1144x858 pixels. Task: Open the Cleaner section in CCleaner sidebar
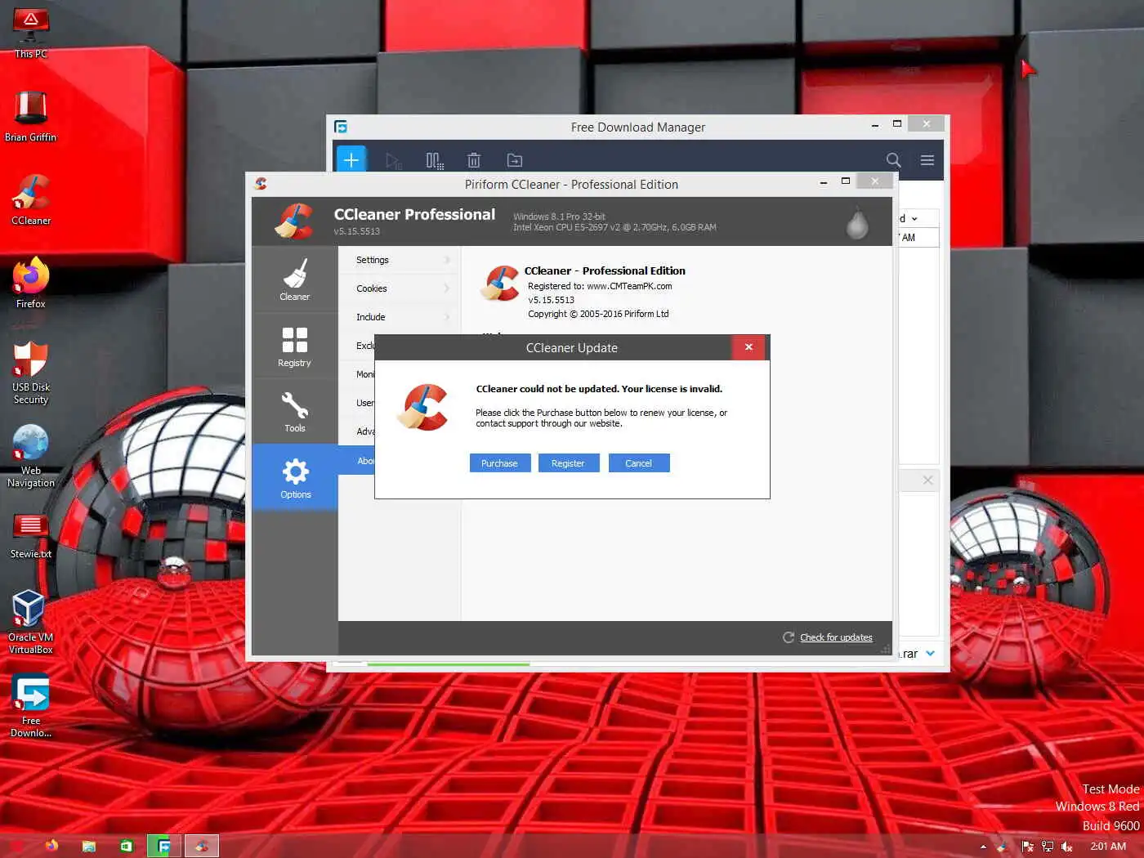(295, 279)
